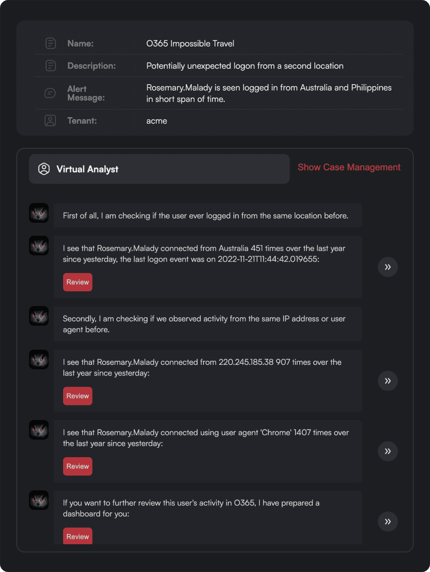The image size is (430, 572).
Task: Click the Name field document icon
Action: click(x=50, y=43)
